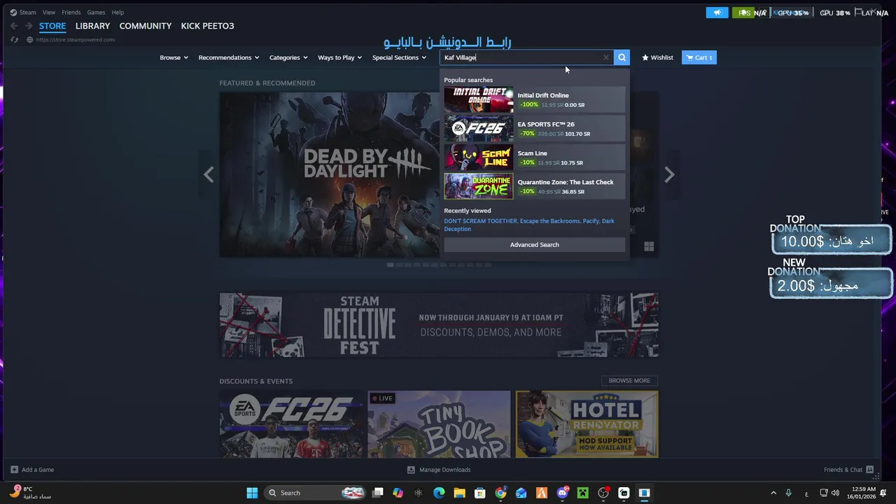The width and height of the screenshot is (896, 504).
Task: Click the Advanced Search button
Action: click(x=534, y=244)
